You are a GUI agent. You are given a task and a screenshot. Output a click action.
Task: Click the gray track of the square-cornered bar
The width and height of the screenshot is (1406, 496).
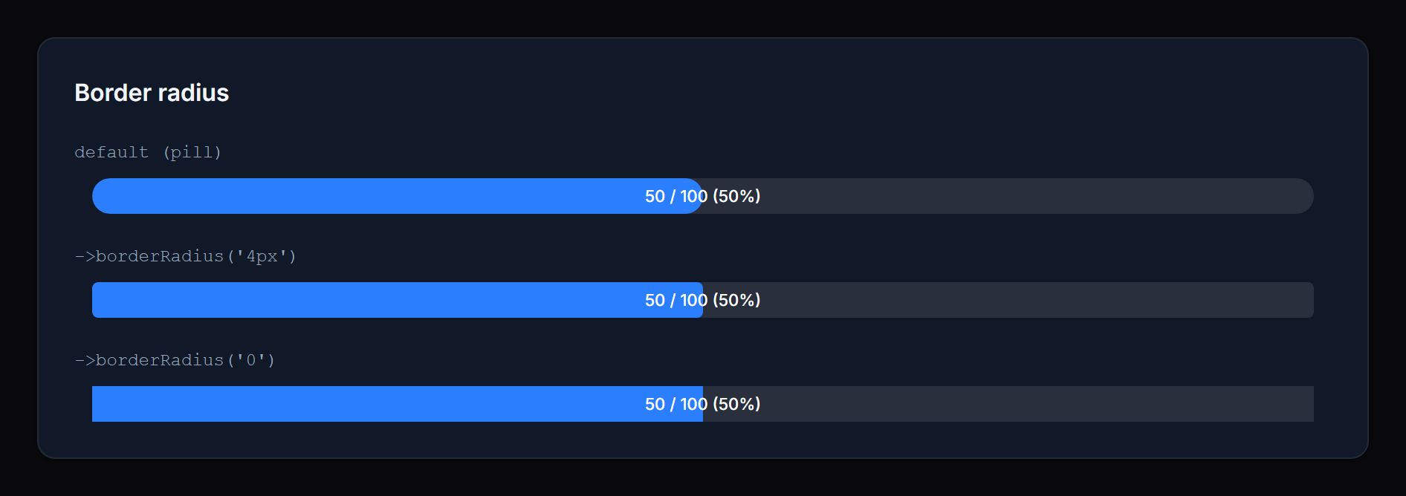tap(1040, 404)
